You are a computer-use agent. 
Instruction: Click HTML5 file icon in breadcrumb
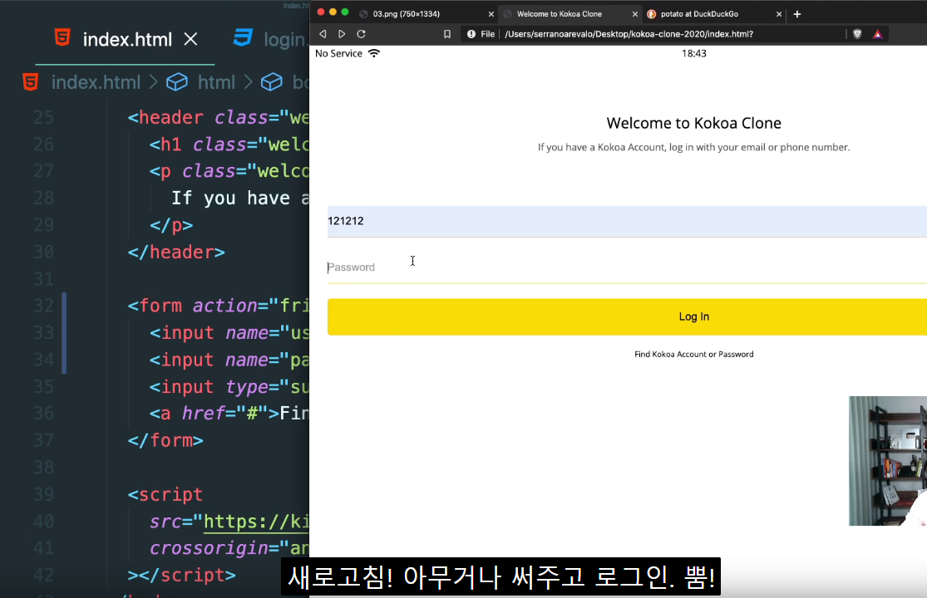[x=31, y=82]
